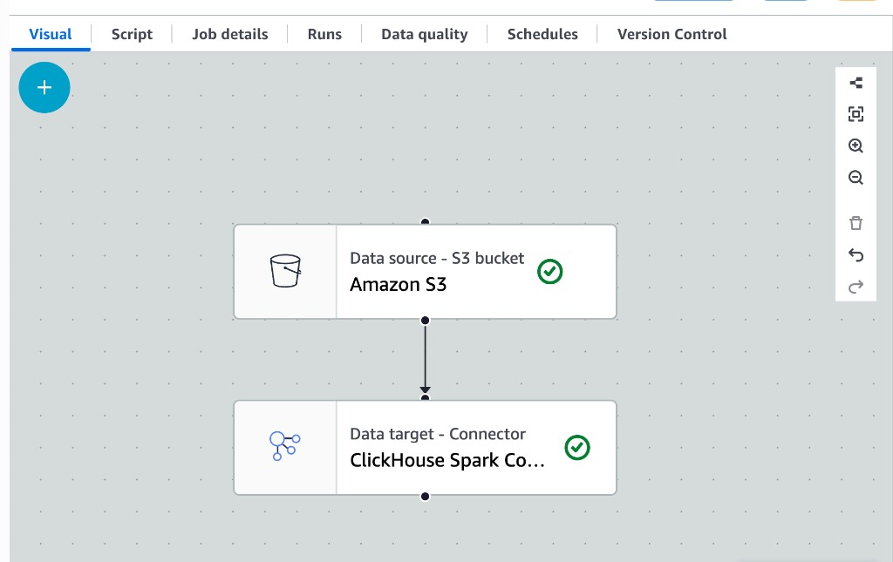
Task: Click the 'Data target - Connector' label
Action: (438, 434)
